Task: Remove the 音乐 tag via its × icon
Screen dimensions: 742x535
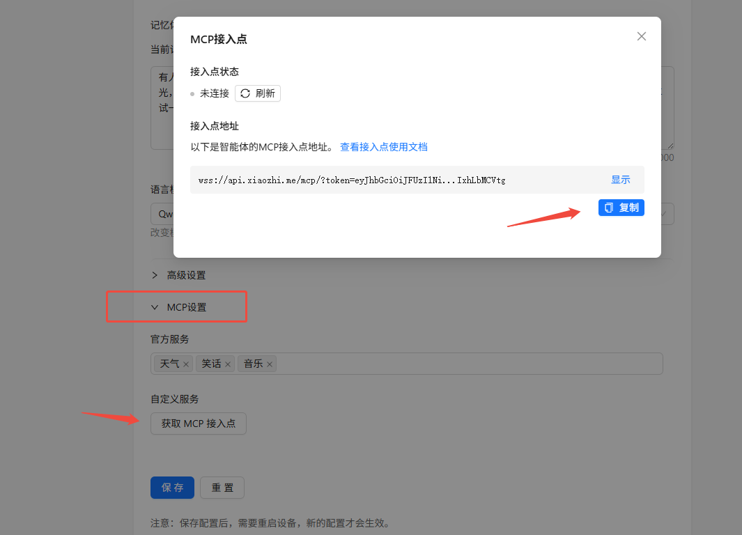Action: coord(270,363)
